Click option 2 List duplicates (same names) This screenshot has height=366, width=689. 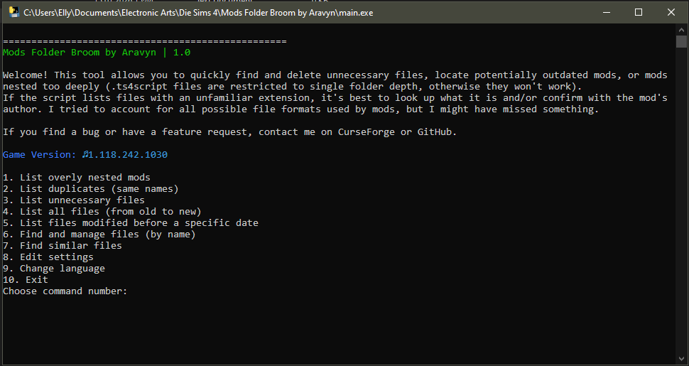click(x=91, y=188)
